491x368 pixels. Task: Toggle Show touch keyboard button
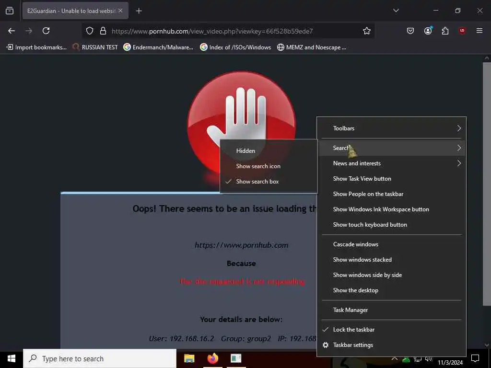coord(391,225)
